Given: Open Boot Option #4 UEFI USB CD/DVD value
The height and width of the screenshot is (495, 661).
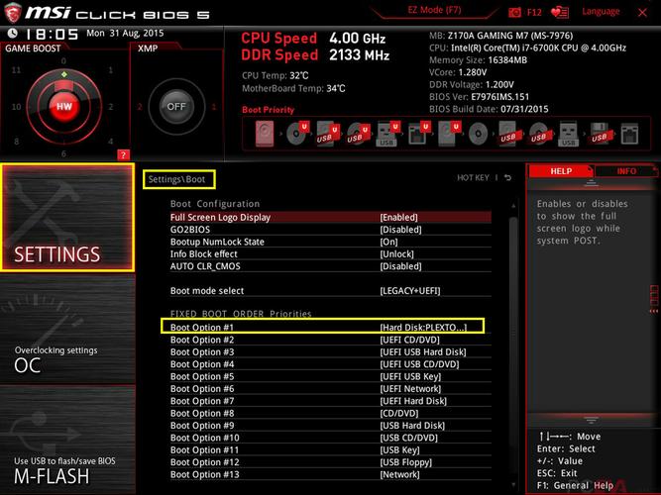Looking at the screenshot, I should coord(419,364).
